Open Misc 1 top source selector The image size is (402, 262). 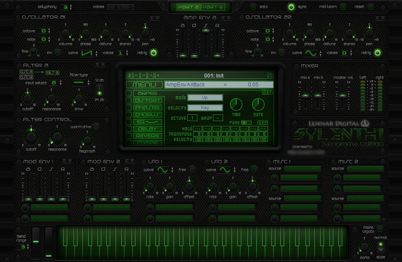pyautogui.click(x=302, y=168)
